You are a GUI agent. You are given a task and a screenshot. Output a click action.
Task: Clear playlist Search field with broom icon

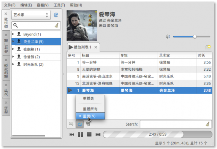(x=207, y=124)
